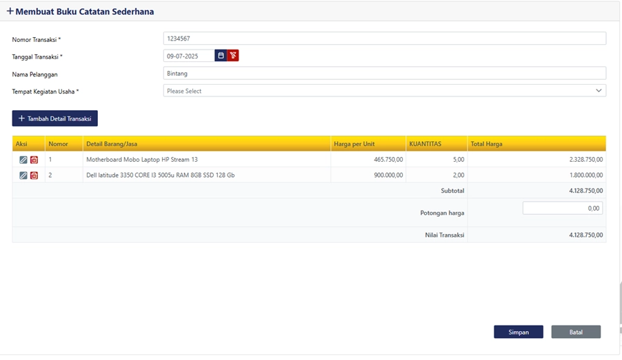Image resolution: width=622 pixels, height=360 pixels.
Task: Click Tambah Detail Transaksi button
Action: pos(55,118)
